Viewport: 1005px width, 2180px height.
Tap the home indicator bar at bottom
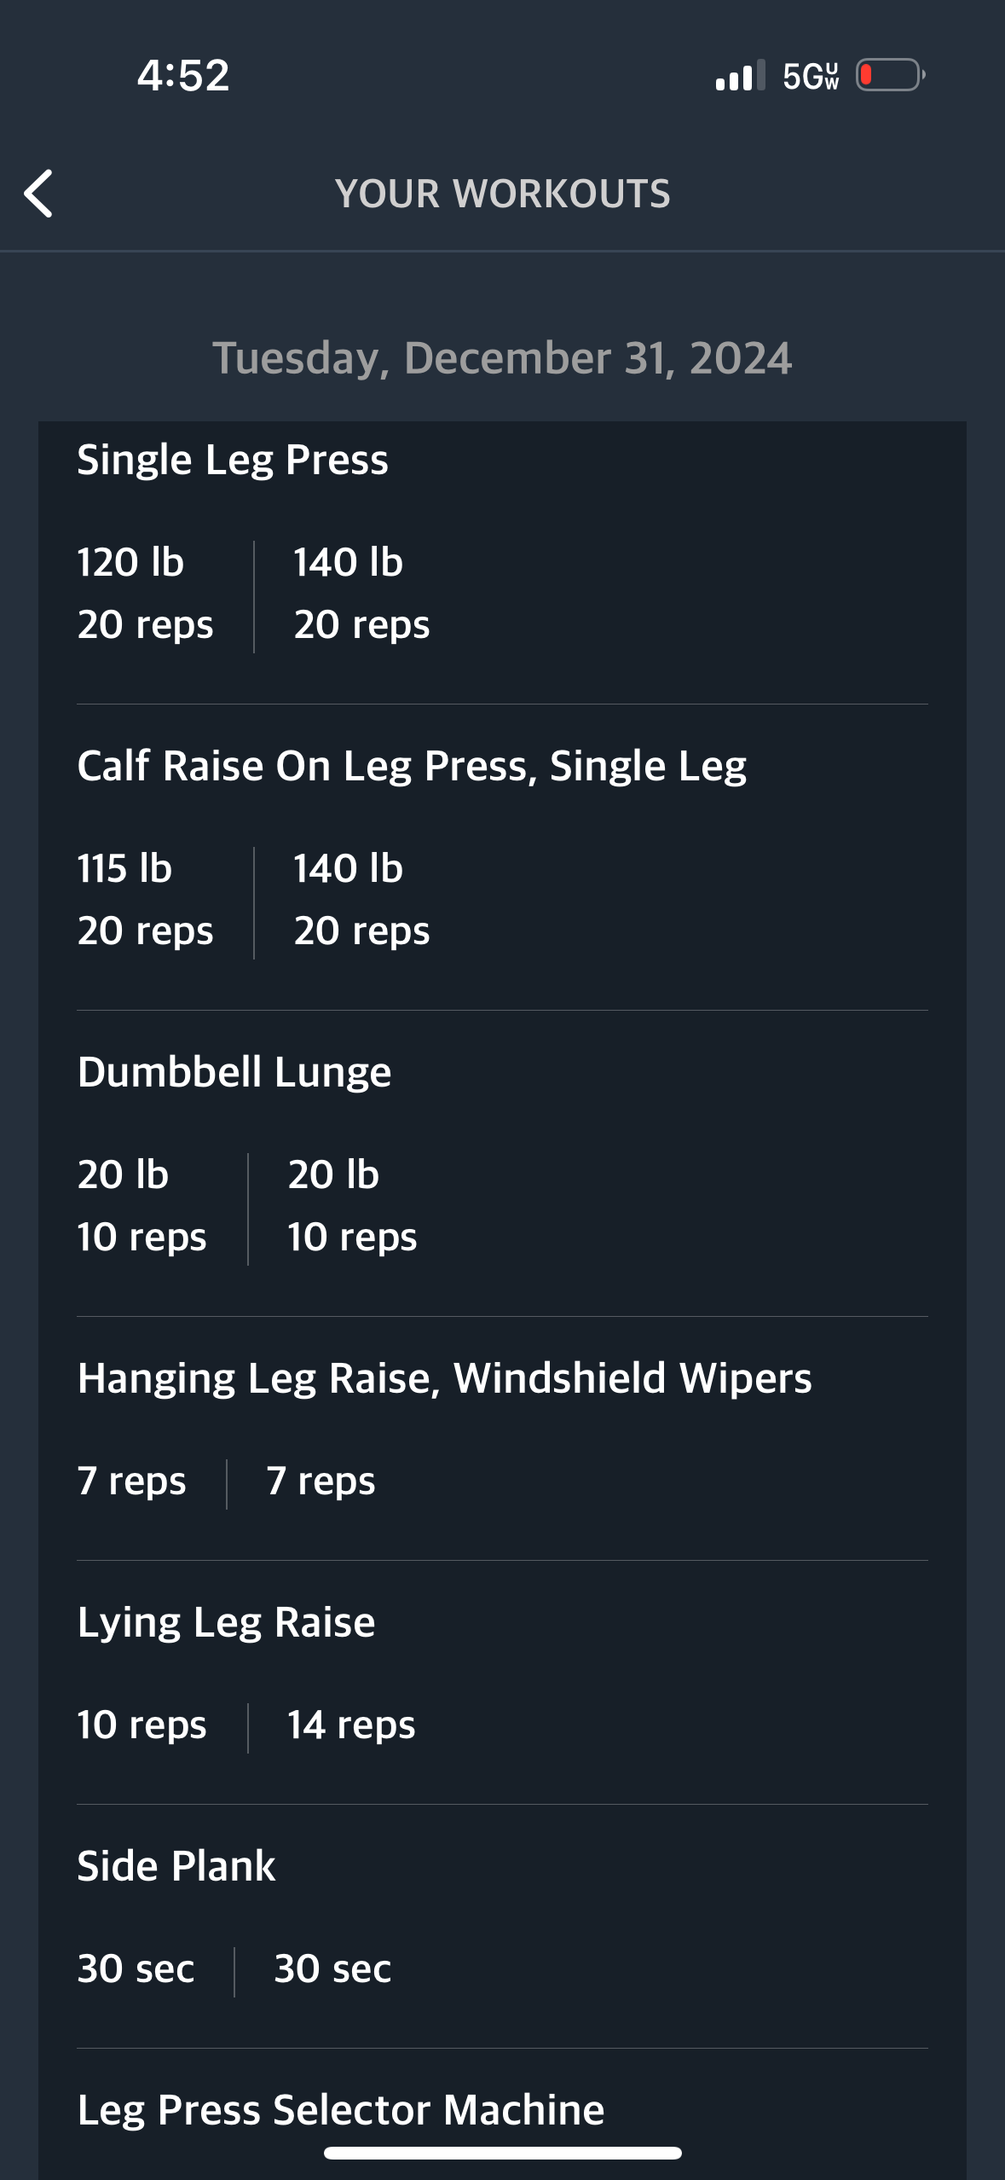(503, 2153)
